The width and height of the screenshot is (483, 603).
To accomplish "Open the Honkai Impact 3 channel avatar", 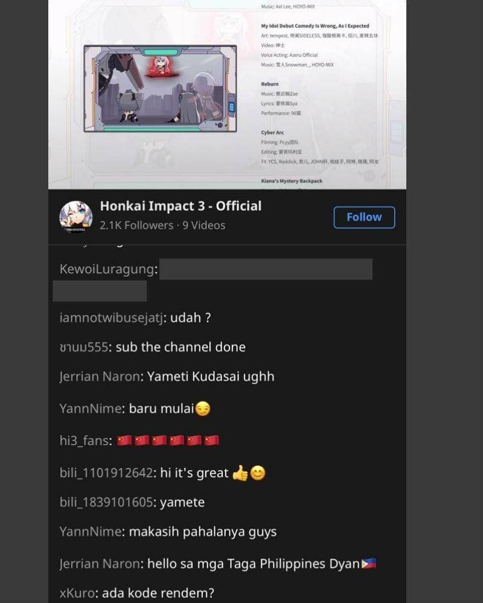I will point(75,217).
